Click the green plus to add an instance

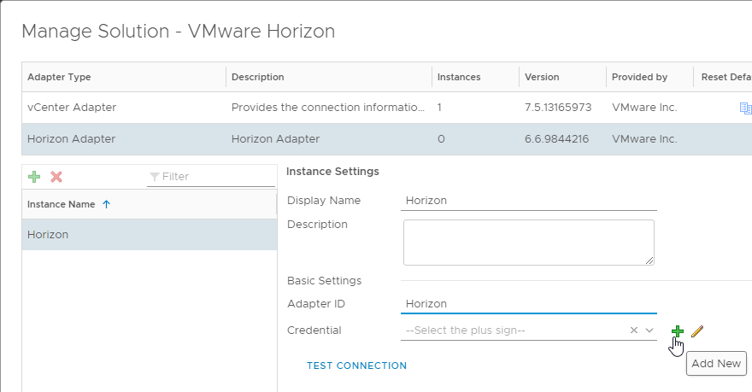click(x=34, y=177)
